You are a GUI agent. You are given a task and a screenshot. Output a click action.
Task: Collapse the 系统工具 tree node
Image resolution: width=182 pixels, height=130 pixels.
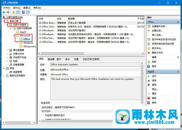4,21
